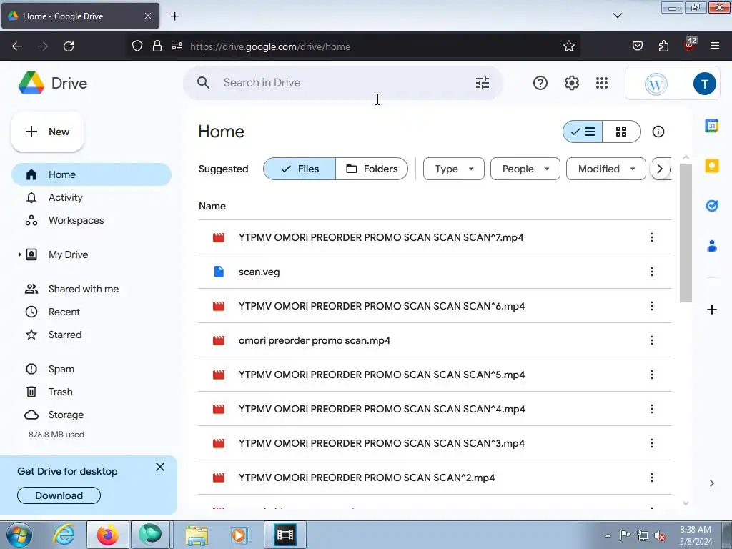Screen dimensions: 732x549
Task: Open the People filter dropdown
Action: tap(525, 169)
